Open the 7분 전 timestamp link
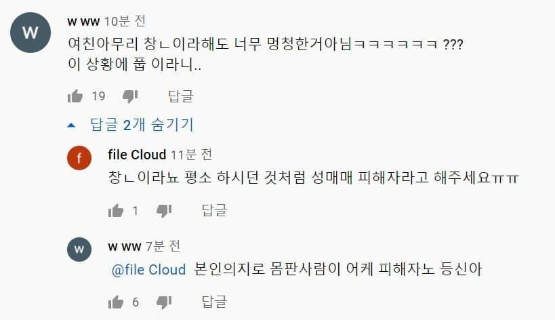The height and width of the screenshot is (320, 555). [163, 246]
